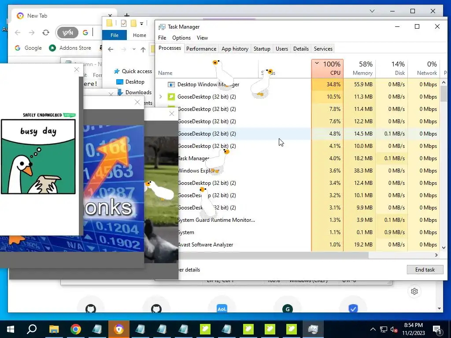451x338 pixels.
Task: Close the busy day goose comic popup
Action: (x=77, y=70)
